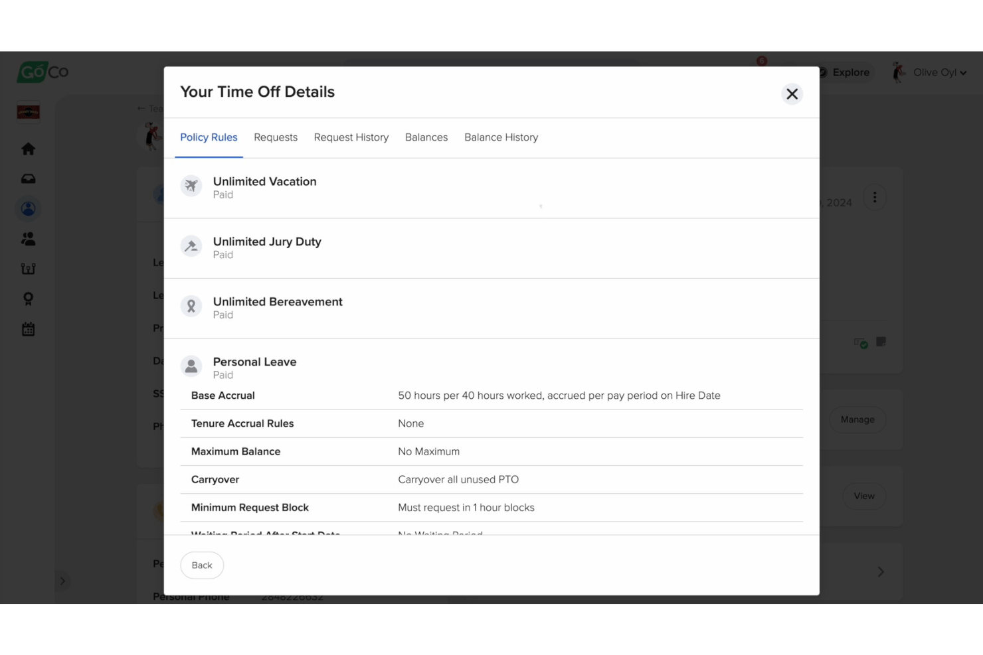Image resolution: width=983 pixels, height=655 pixels.
Task: Click the company logo thumbnail in sidebar
Action: 28,112
